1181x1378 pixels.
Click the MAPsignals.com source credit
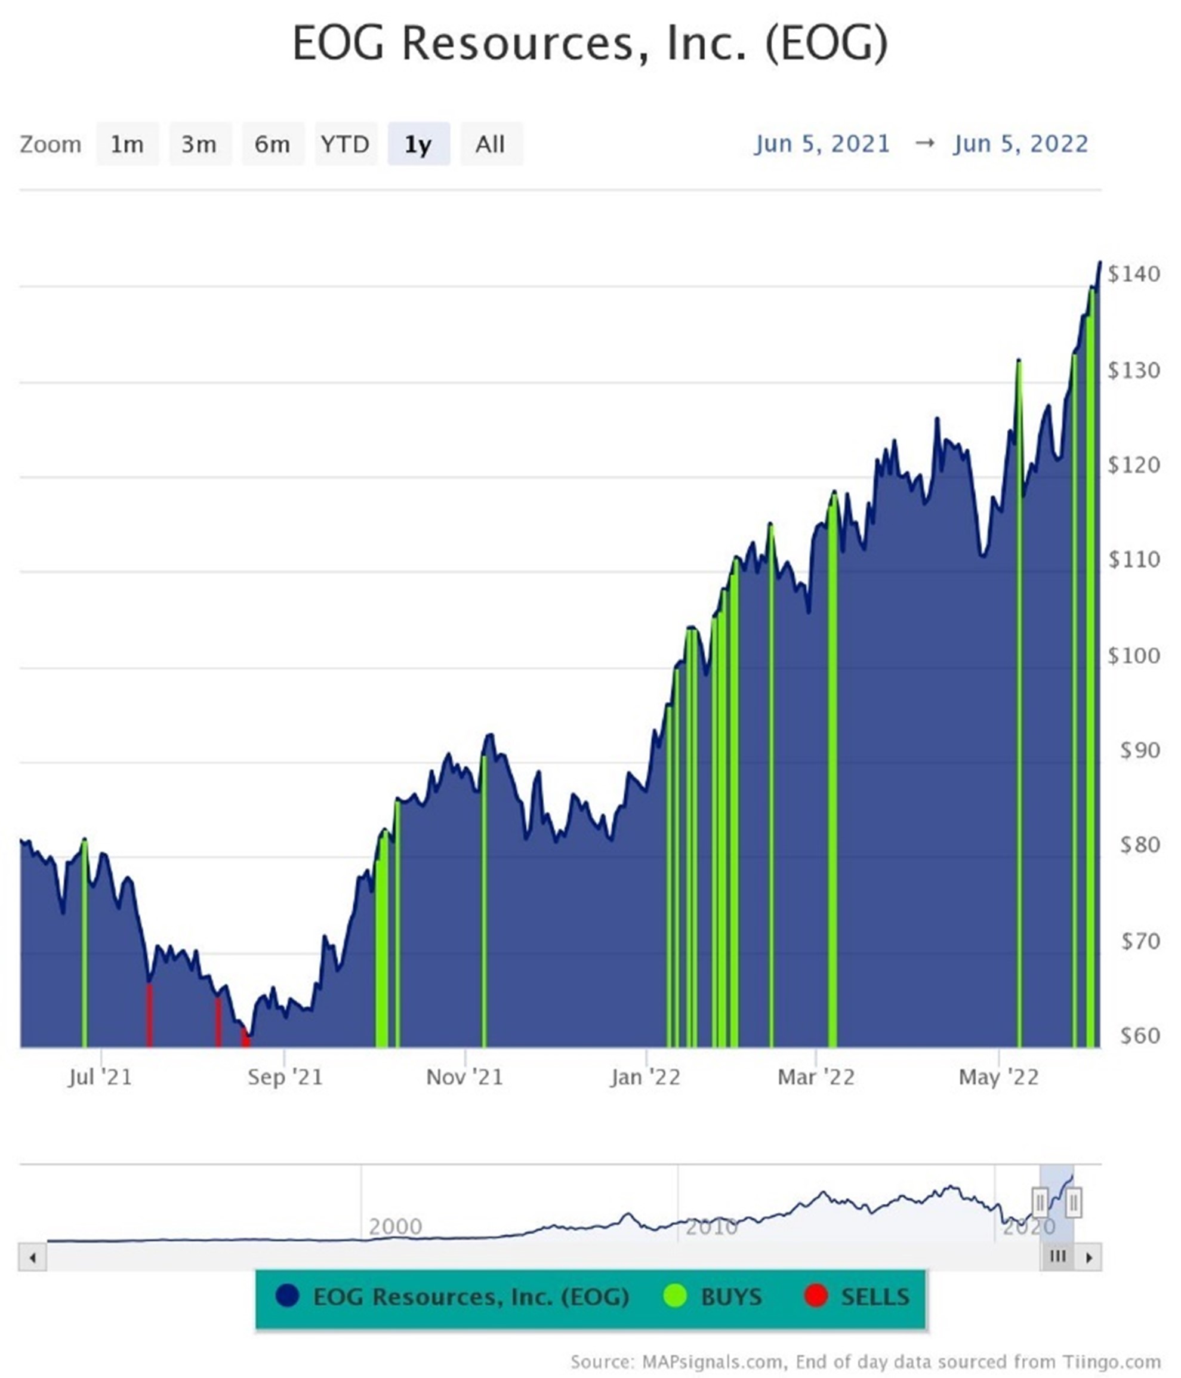point(865,1361)
